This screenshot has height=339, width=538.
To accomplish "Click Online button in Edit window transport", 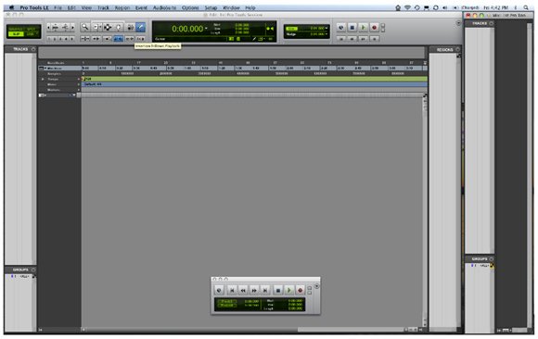I will [340, 28].
